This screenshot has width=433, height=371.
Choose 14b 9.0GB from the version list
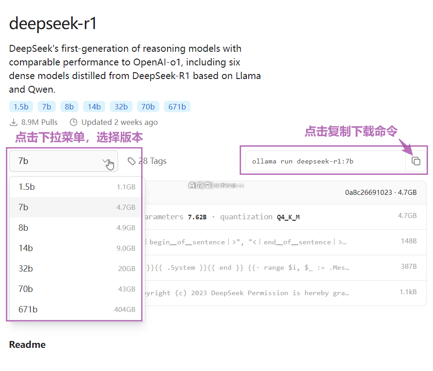click(x=77, y=248)
